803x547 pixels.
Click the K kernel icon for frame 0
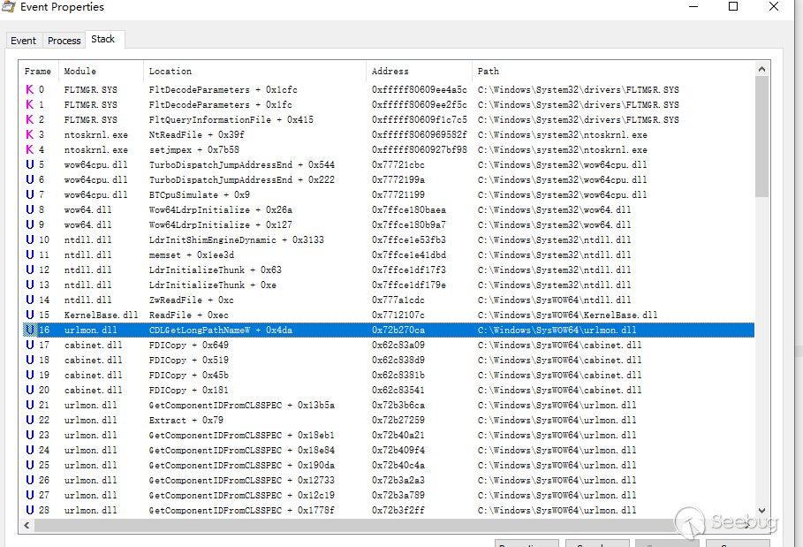pyautogui.click(x=30, y=89)
